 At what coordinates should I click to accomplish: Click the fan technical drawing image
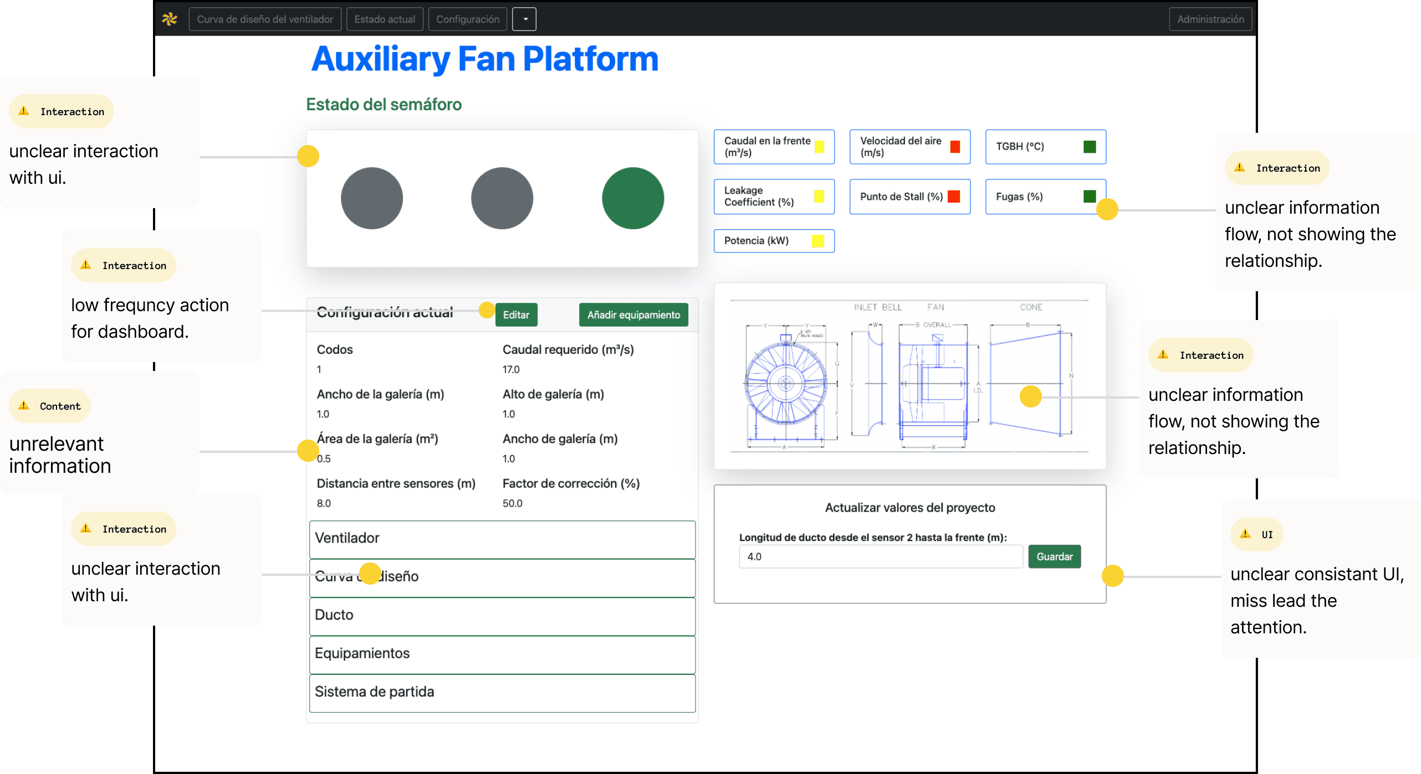909,376
